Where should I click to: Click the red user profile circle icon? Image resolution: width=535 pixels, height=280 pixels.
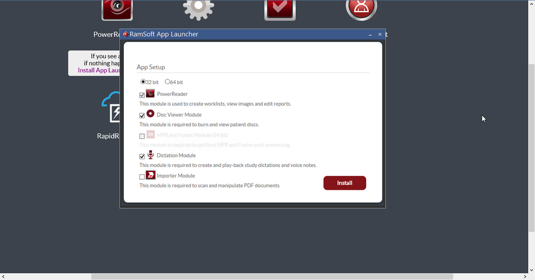(362, 9)
